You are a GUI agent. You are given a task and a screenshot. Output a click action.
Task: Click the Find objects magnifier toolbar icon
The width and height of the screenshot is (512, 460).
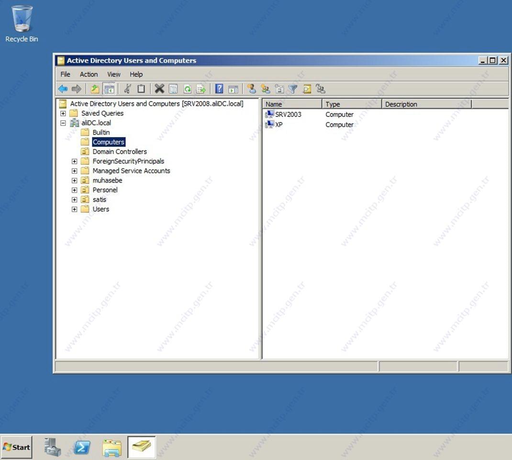tap(307, 89)
